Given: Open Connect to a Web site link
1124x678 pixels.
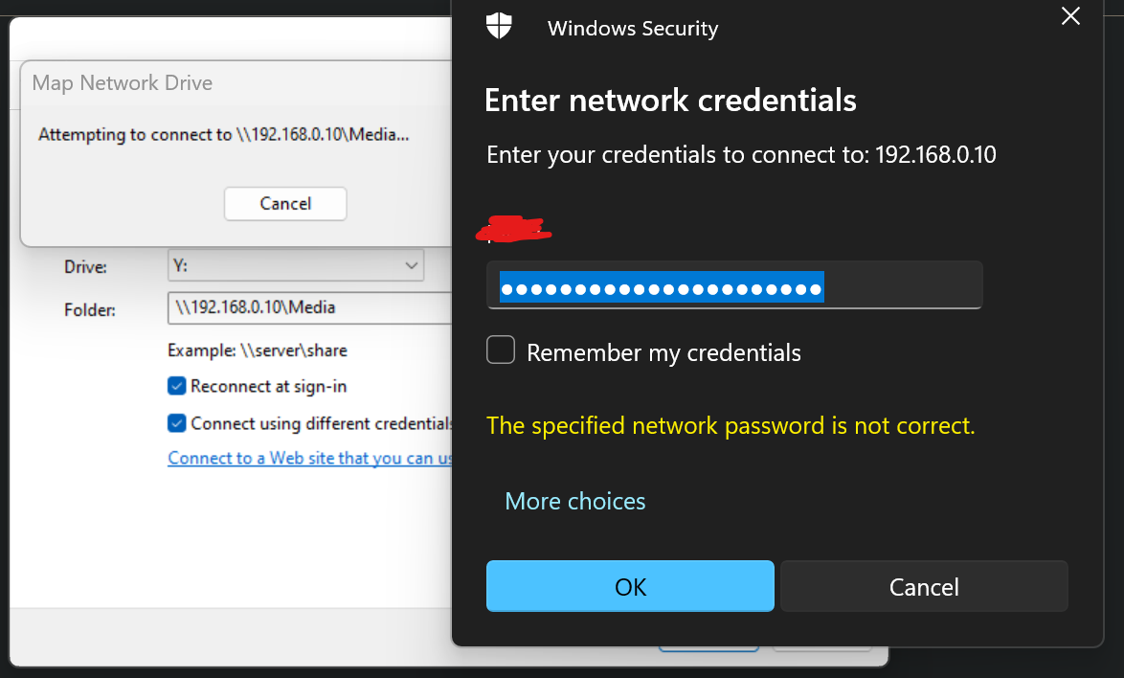Looking at the screenshot, I should pos(309,458).
